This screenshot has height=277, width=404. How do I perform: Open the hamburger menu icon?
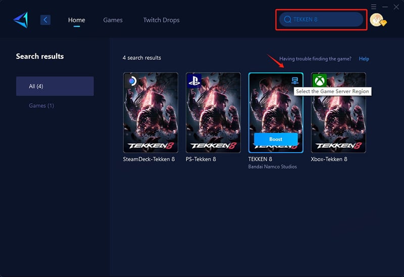[x=374, y=7]
